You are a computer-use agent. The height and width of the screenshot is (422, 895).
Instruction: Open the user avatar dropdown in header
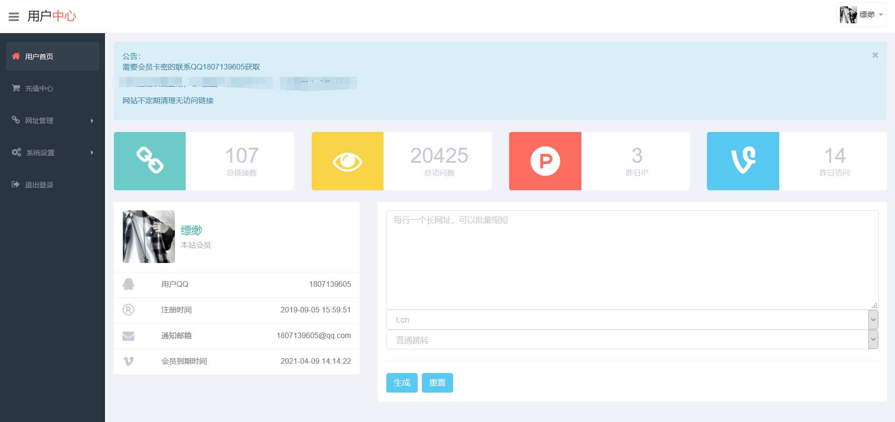point(861,15)
